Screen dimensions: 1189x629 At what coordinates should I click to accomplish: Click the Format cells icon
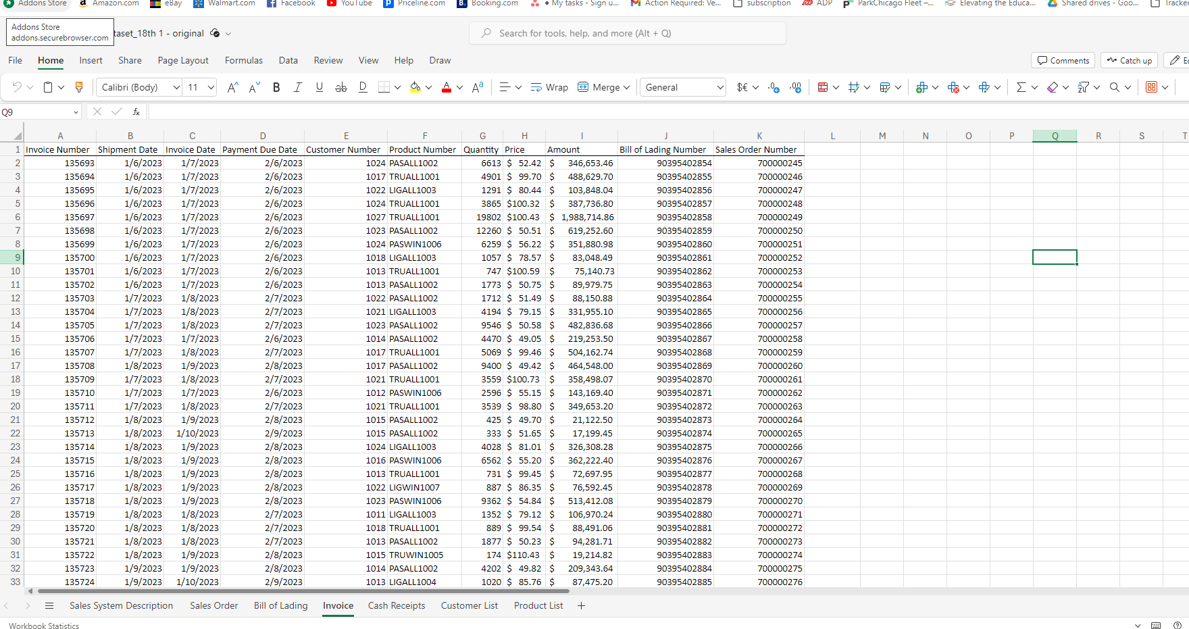coord(984,87)
